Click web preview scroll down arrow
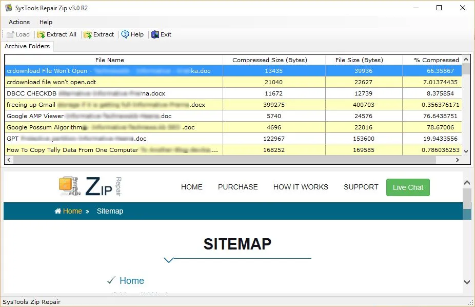This screenshot has height=307, width=475. (x=467, y=282)
